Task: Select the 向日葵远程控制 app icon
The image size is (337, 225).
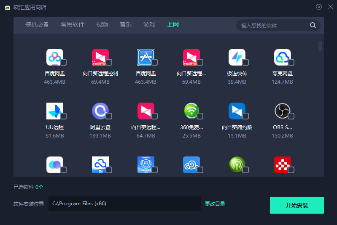Action: (100, 57)
